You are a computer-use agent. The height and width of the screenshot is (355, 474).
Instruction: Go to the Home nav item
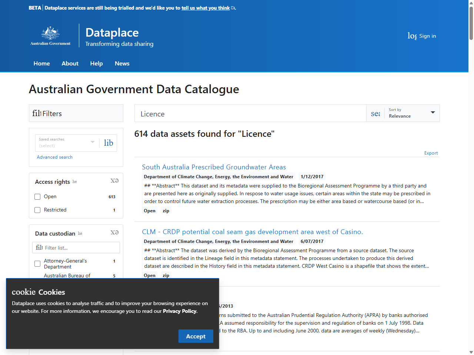click(x=42, y=64)
